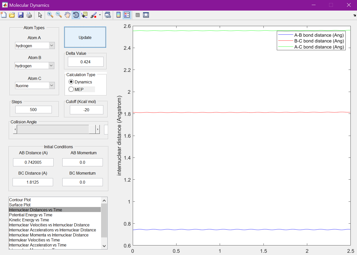Expand the Atom C fluorine dropdown
The width and height of the screenshot is (357, 255).
point(52,85)
